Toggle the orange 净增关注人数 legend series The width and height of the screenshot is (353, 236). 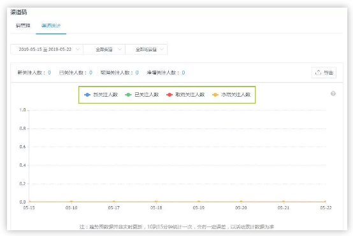pos(231,95)
